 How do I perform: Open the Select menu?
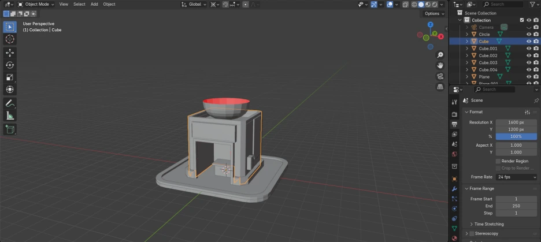[79, 5]
